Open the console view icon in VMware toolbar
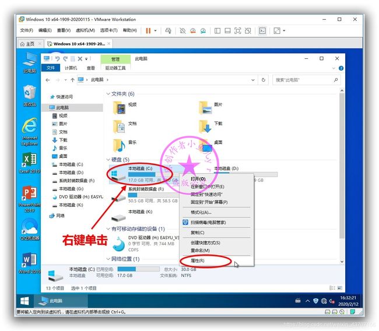379x331 pixels. click(262, 31)
